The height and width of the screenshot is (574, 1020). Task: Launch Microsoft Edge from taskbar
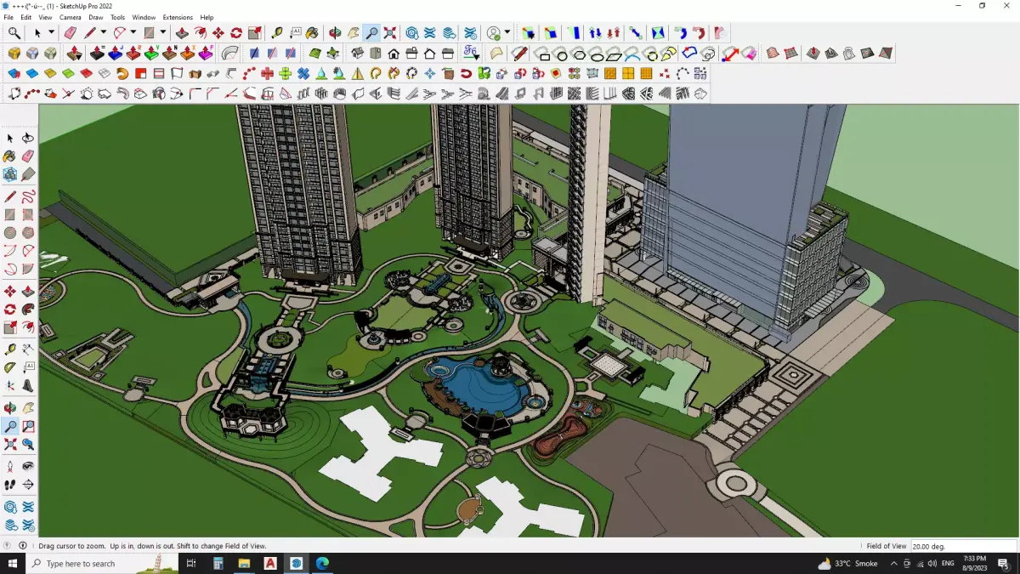tap(323, 563)
